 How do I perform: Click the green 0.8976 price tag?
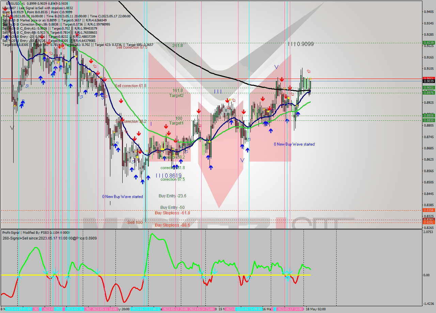point(429,93)
